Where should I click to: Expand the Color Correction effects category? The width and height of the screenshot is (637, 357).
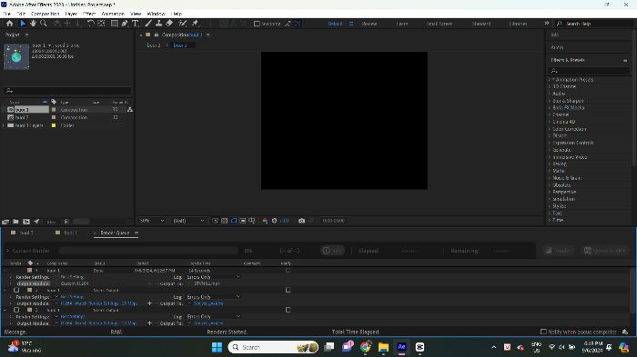(550, 129)
